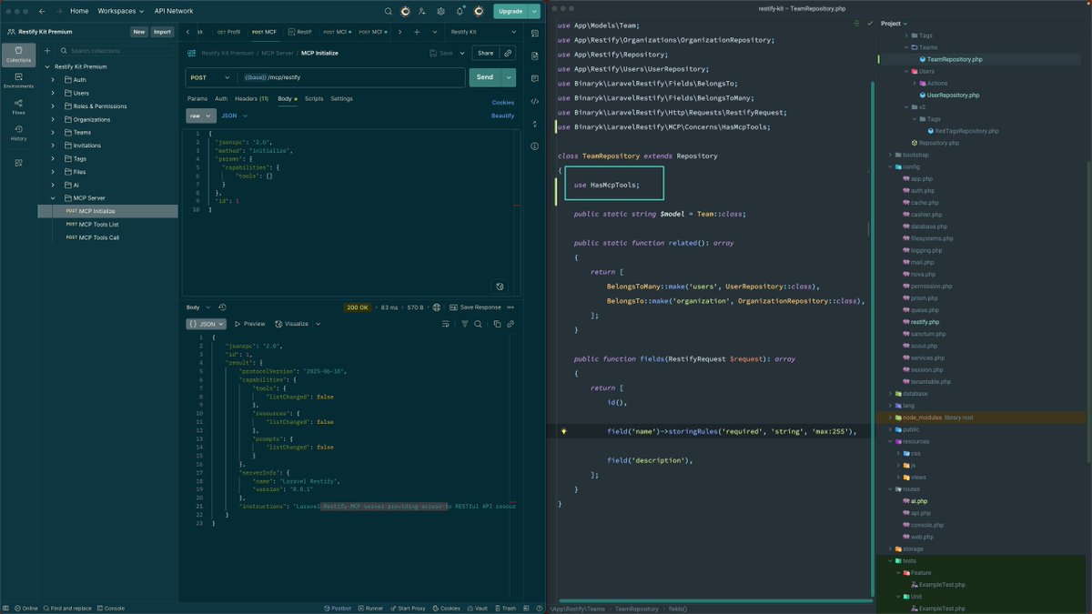Switch to the Scripts tab
The image size is (1092, 614).
point(314,98)
